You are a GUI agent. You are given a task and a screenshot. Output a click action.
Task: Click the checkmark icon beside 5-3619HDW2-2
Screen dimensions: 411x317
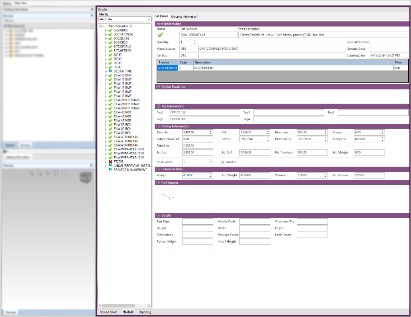(111, 34)
